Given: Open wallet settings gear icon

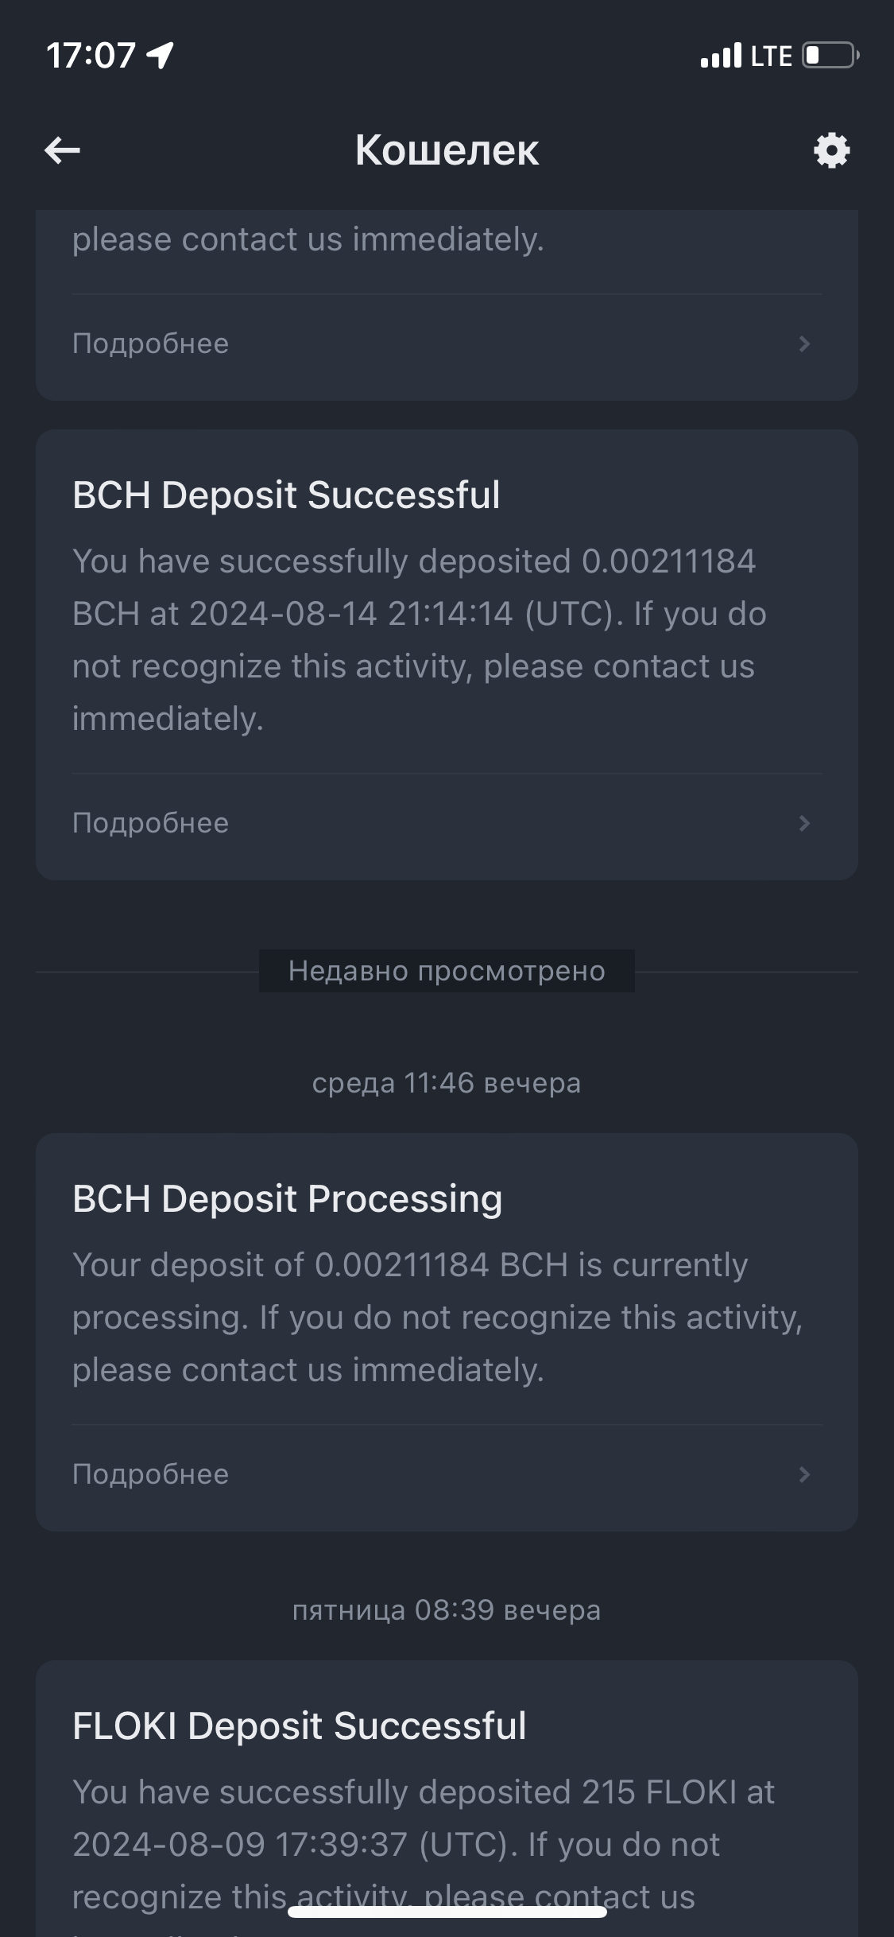Looking at the screenshot, I should [831, 149].
